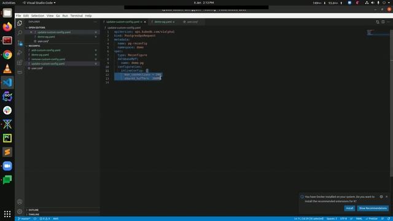393x221 pixels.
Task: Open the Selection menu
Action: click(37, 15)
